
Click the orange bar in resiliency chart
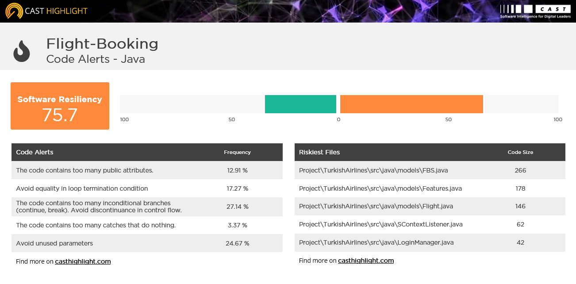(411, 104)
